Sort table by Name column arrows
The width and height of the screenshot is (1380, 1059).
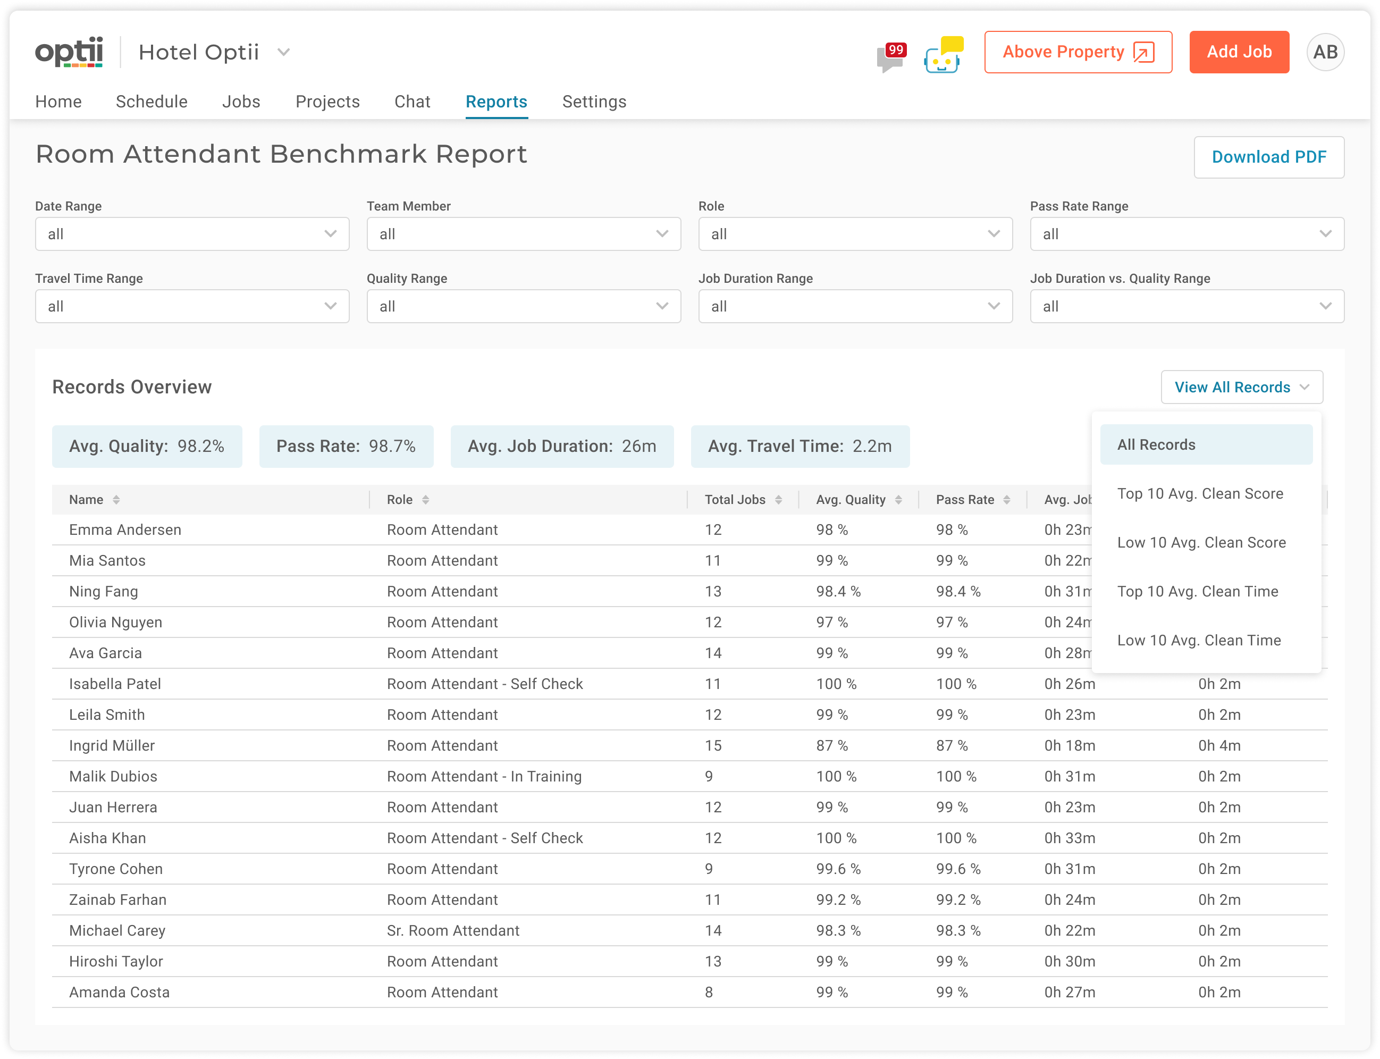[116, 500]
